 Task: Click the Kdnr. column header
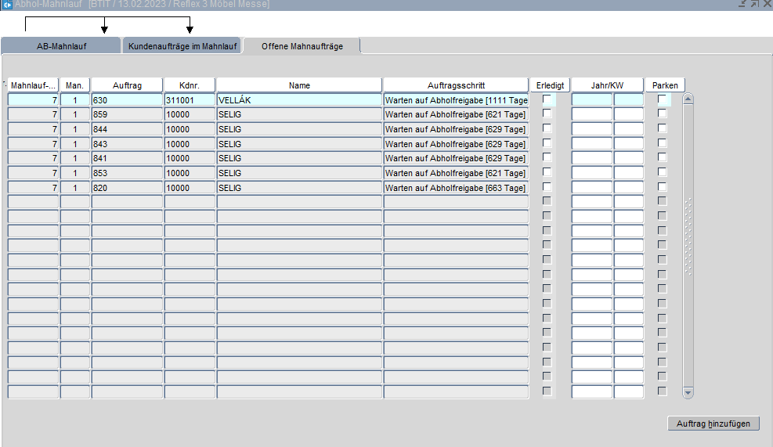coord(190,85)
